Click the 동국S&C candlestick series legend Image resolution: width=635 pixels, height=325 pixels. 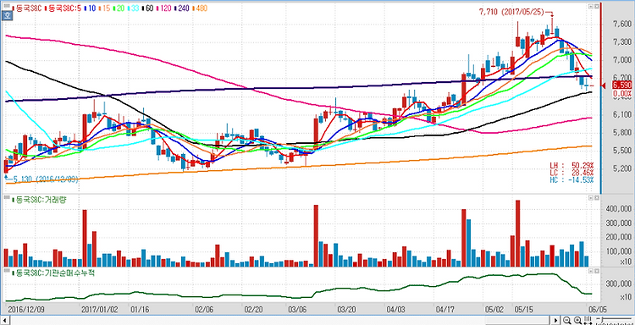[x=27, y=8]
